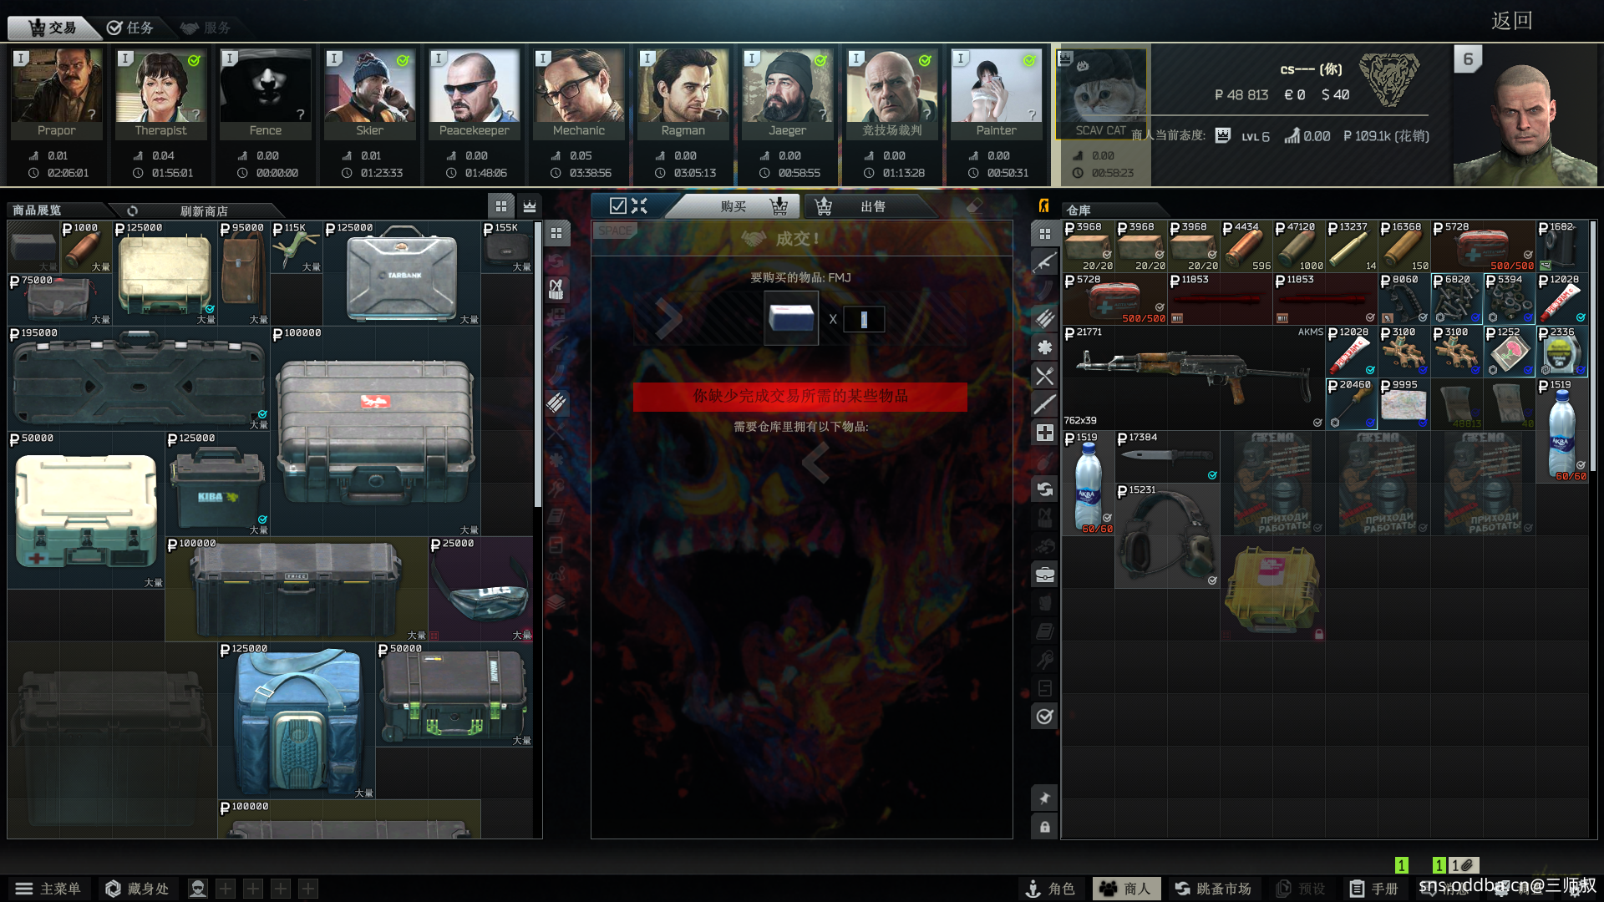Click 返回 to go back
The height and width of the screenshot is (902, 1604).
click(x=1512, y=21)
